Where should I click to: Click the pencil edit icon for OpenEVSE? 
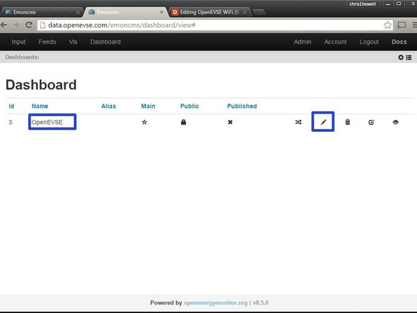(x=323, y=122)
